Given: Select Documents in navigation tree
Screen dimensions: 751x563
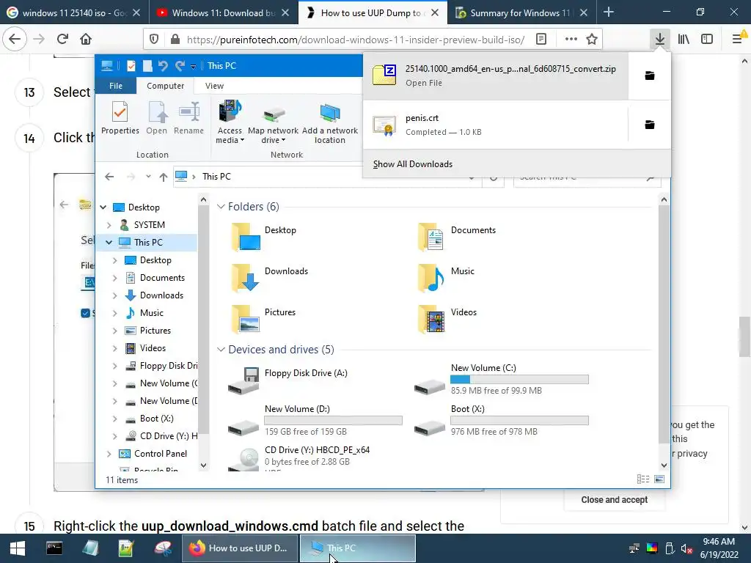Looking at the screenshot, I should tap(162, 278).
